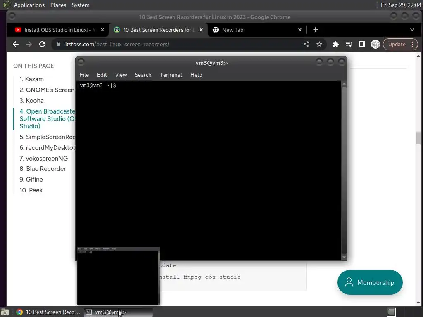The width and height of the screenshot is (423, 317).
Task: Open the System menu
Action: tap(81, 5)
